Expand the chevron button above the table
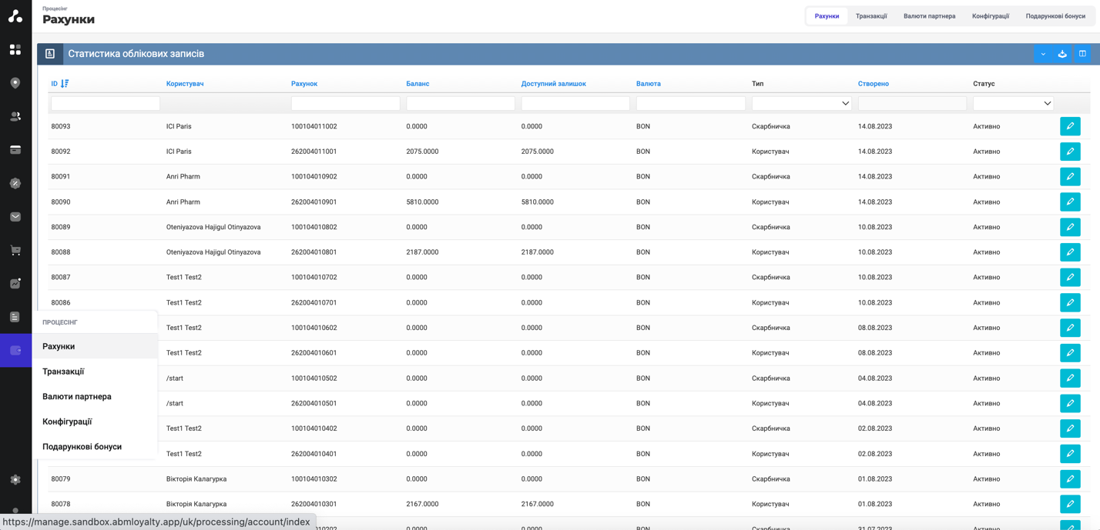The height and width of the screenshot is (530, 1100). coord(1043,54)
